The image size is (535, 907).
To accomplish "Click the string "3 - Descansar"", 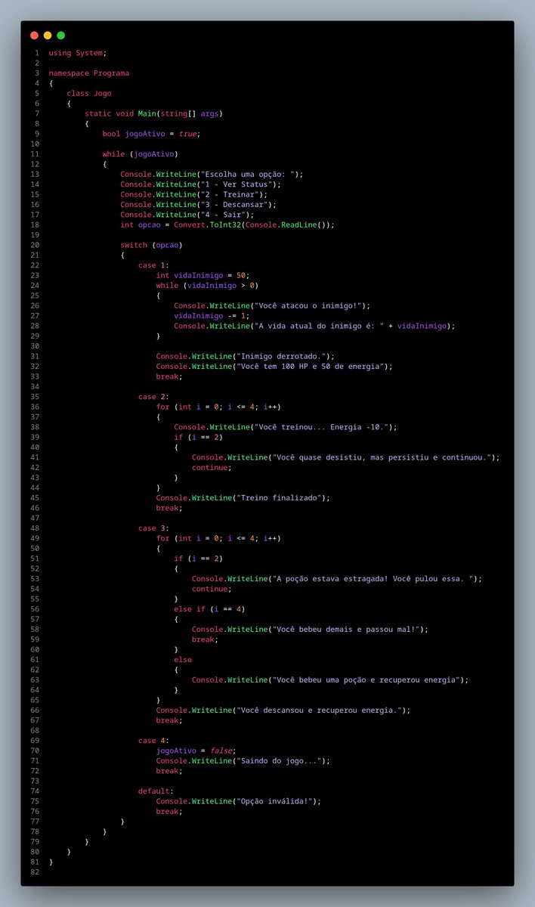I will tap(234, 204).
